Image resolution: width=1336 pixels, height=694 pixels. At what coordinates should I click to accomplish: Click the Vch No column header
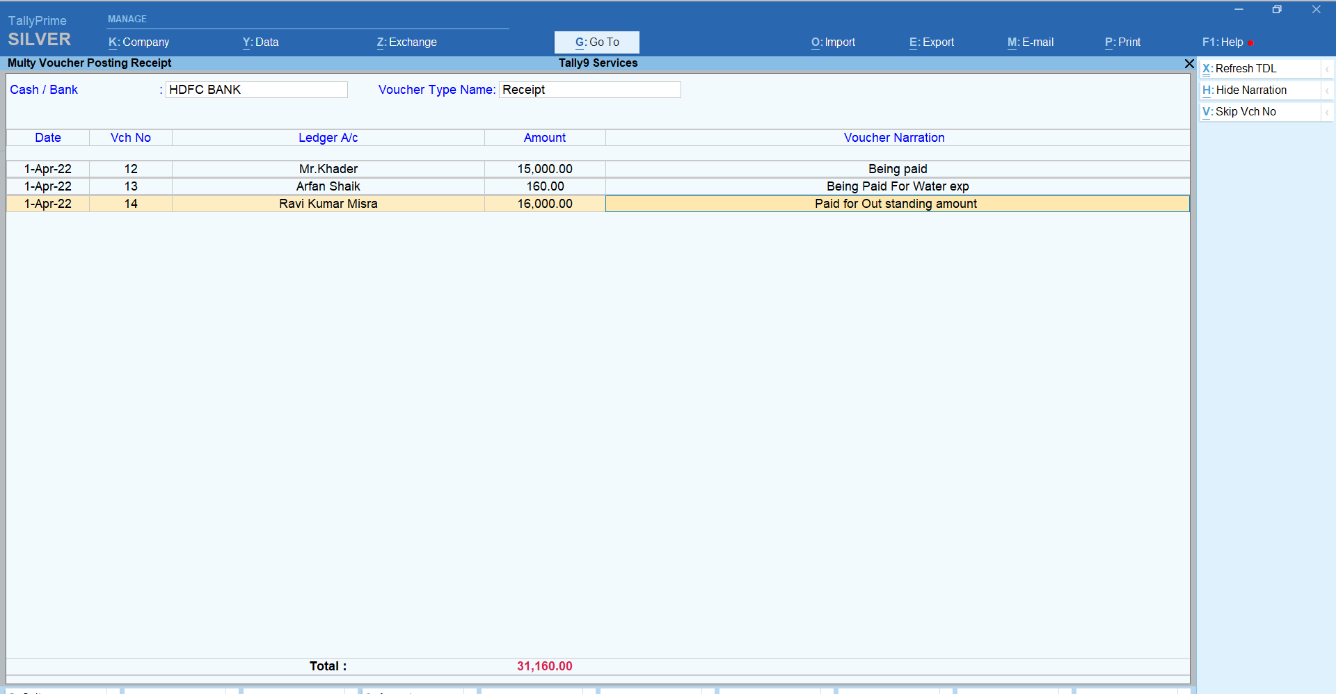tap(131, 138)
